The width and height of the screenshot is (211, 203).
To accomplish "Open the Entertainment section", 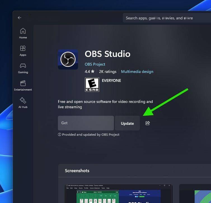I will [x=23, y=86].
